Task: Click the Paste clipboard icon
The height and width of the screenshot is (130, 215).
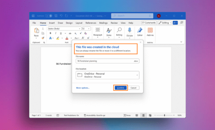Action: click(37, 30)
